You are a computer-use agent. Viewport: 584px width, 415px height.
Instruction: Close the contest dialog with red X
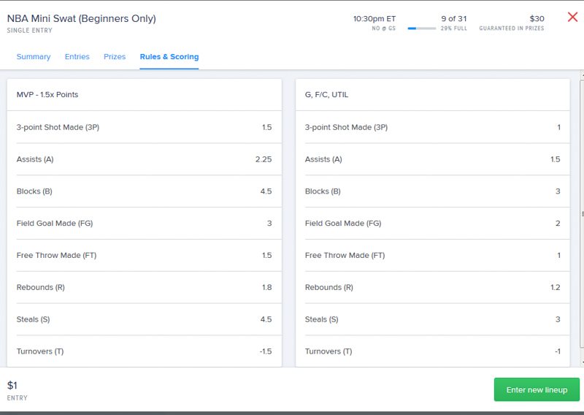point(572,17)
